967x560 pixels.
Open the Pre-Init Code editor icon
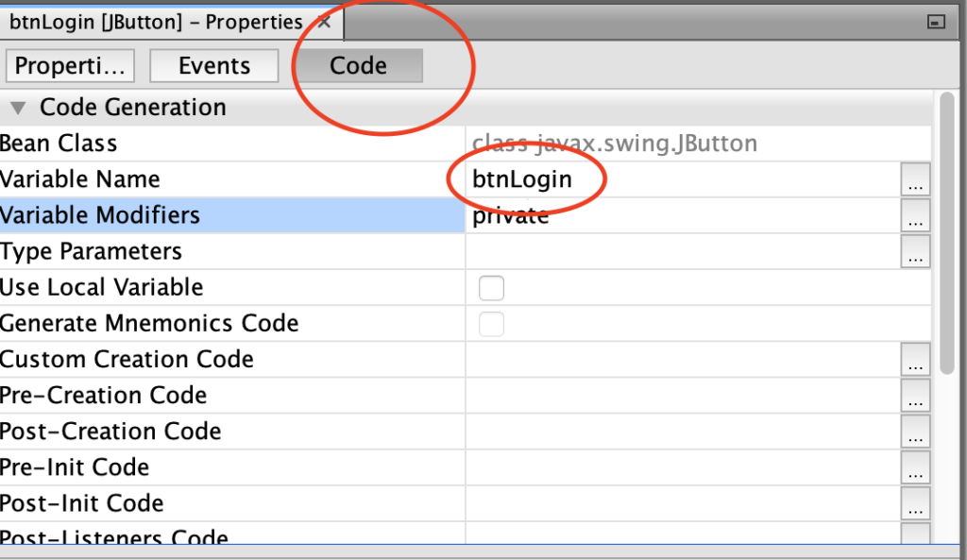[915, 467]
